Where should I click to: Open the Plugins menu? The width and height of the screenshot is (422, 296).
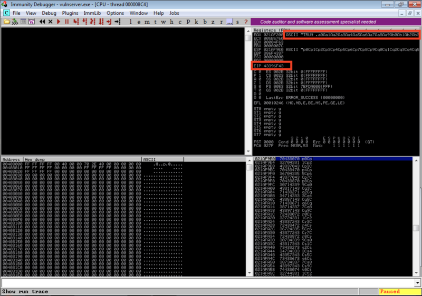[70, 13]
